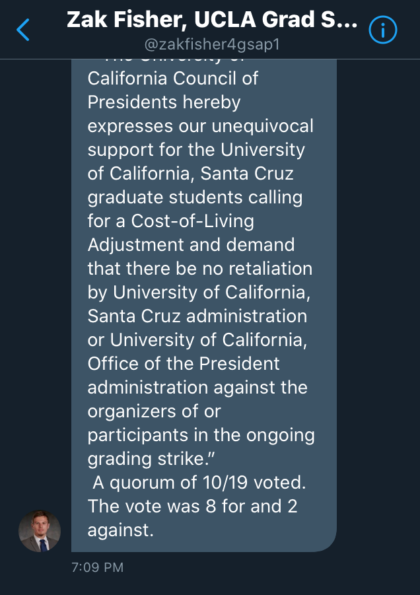This screenshot has width=420, height=595.
Task: Tap the line 'that there be no retaliation'
Action: (199, 269)
